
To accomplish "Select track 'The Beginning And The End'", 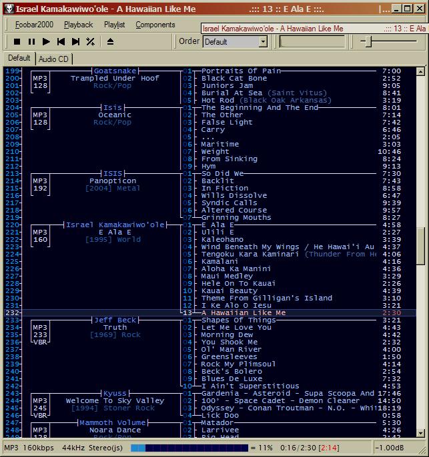I will pyautogui.click(x=260, y=107).
